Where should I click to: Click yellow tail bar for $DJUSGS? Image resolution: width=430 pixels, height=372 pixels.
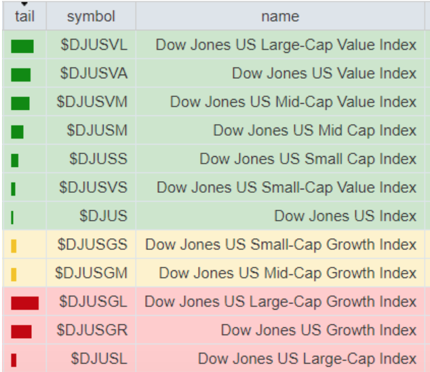(14, 246)
